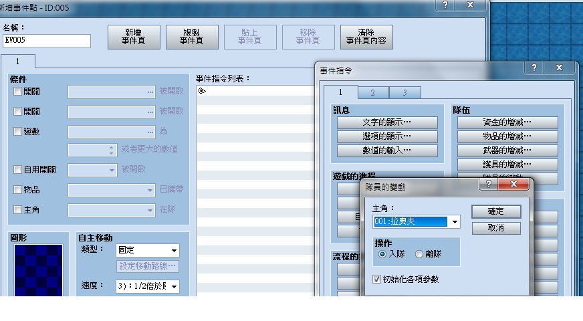Click help icon in 事件指令 window
This screenshot has height=321, width=583.
tap(534, 68)
